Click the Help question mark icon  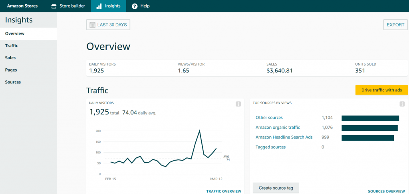135,6
